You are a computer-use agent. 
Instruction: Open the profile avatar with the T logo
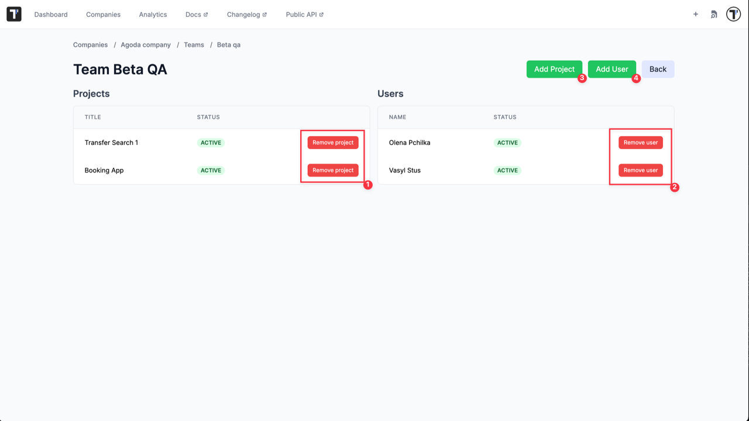pyautogui.click(x=733, y=13)
